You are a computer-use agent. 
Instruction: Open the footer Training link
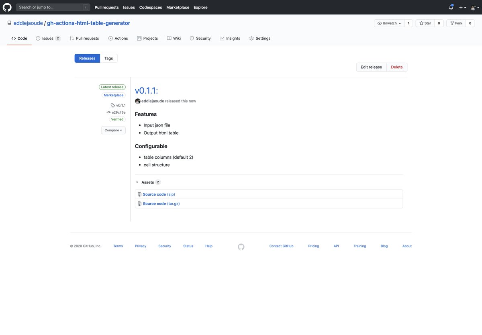point(360,246)
